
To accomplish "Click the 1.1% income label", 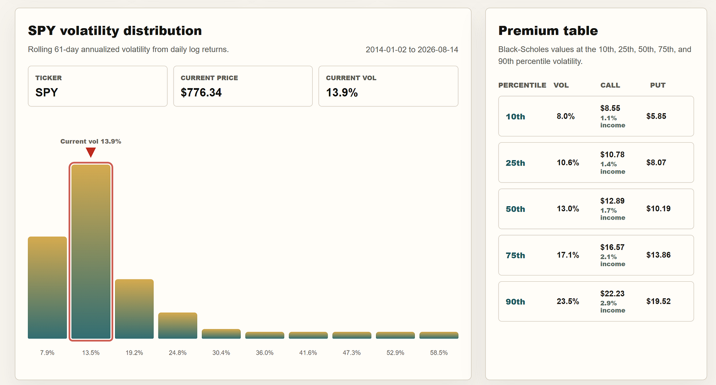I will pos(613,122).
